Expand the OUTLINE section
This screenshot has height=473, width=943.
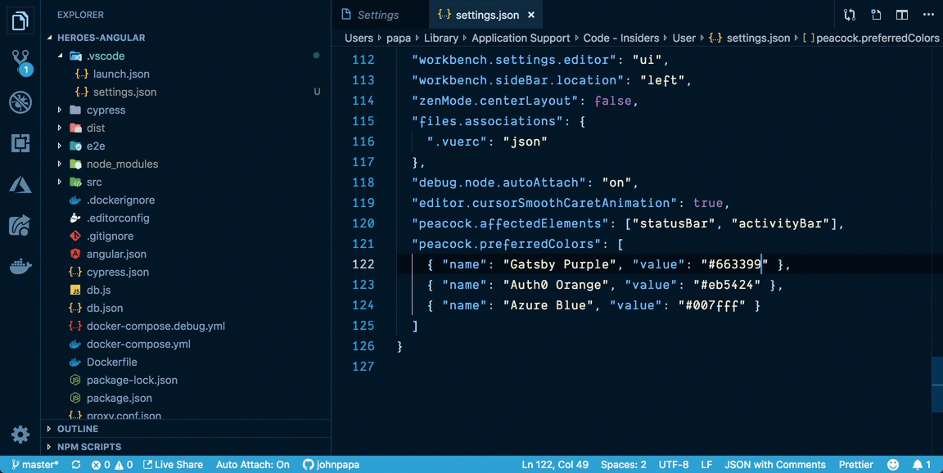pos(77,429)
